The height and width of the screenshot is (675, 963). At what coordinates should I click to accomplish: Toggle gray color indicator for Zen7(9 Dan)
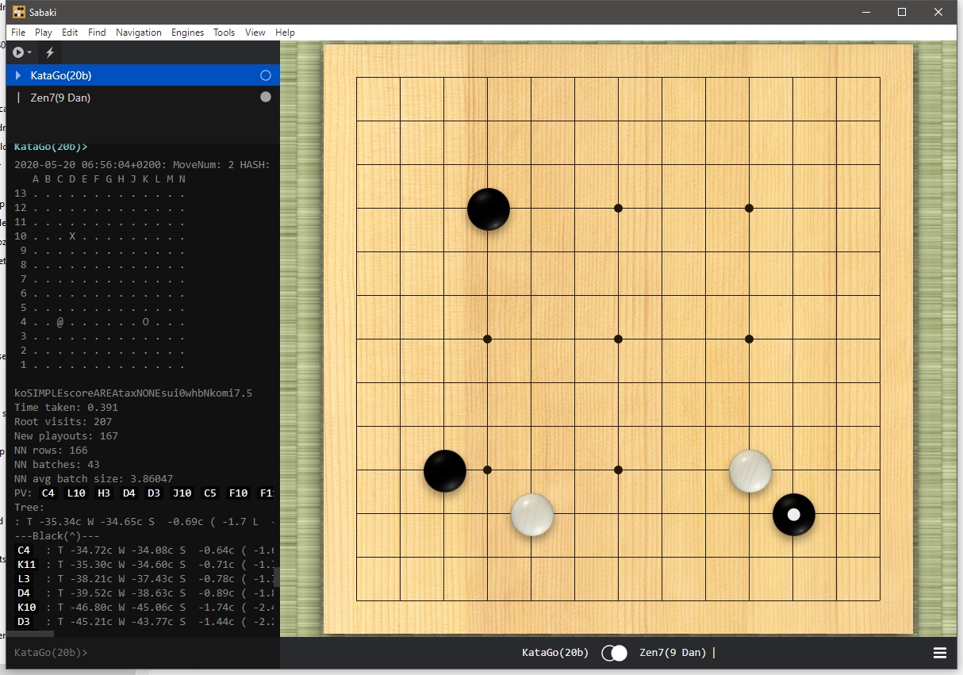tap(266, 97)
